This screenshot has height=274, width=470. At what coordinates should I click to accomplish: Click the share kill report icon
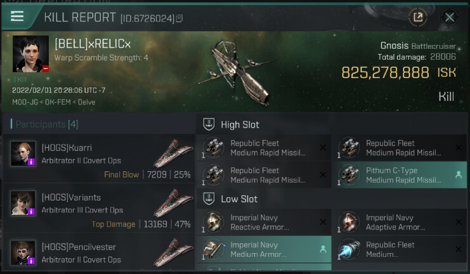[418, 17]
